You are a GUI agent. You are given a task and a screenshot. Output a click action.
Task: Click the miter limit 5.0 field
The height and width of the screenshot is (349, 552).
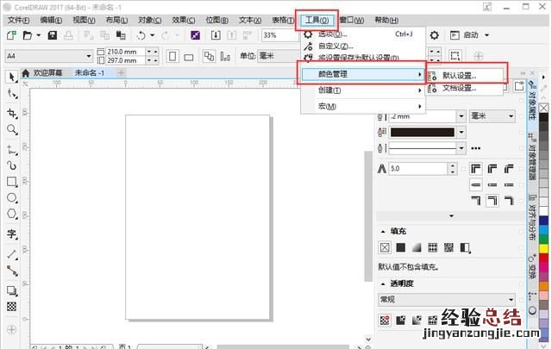pos(417,169)
